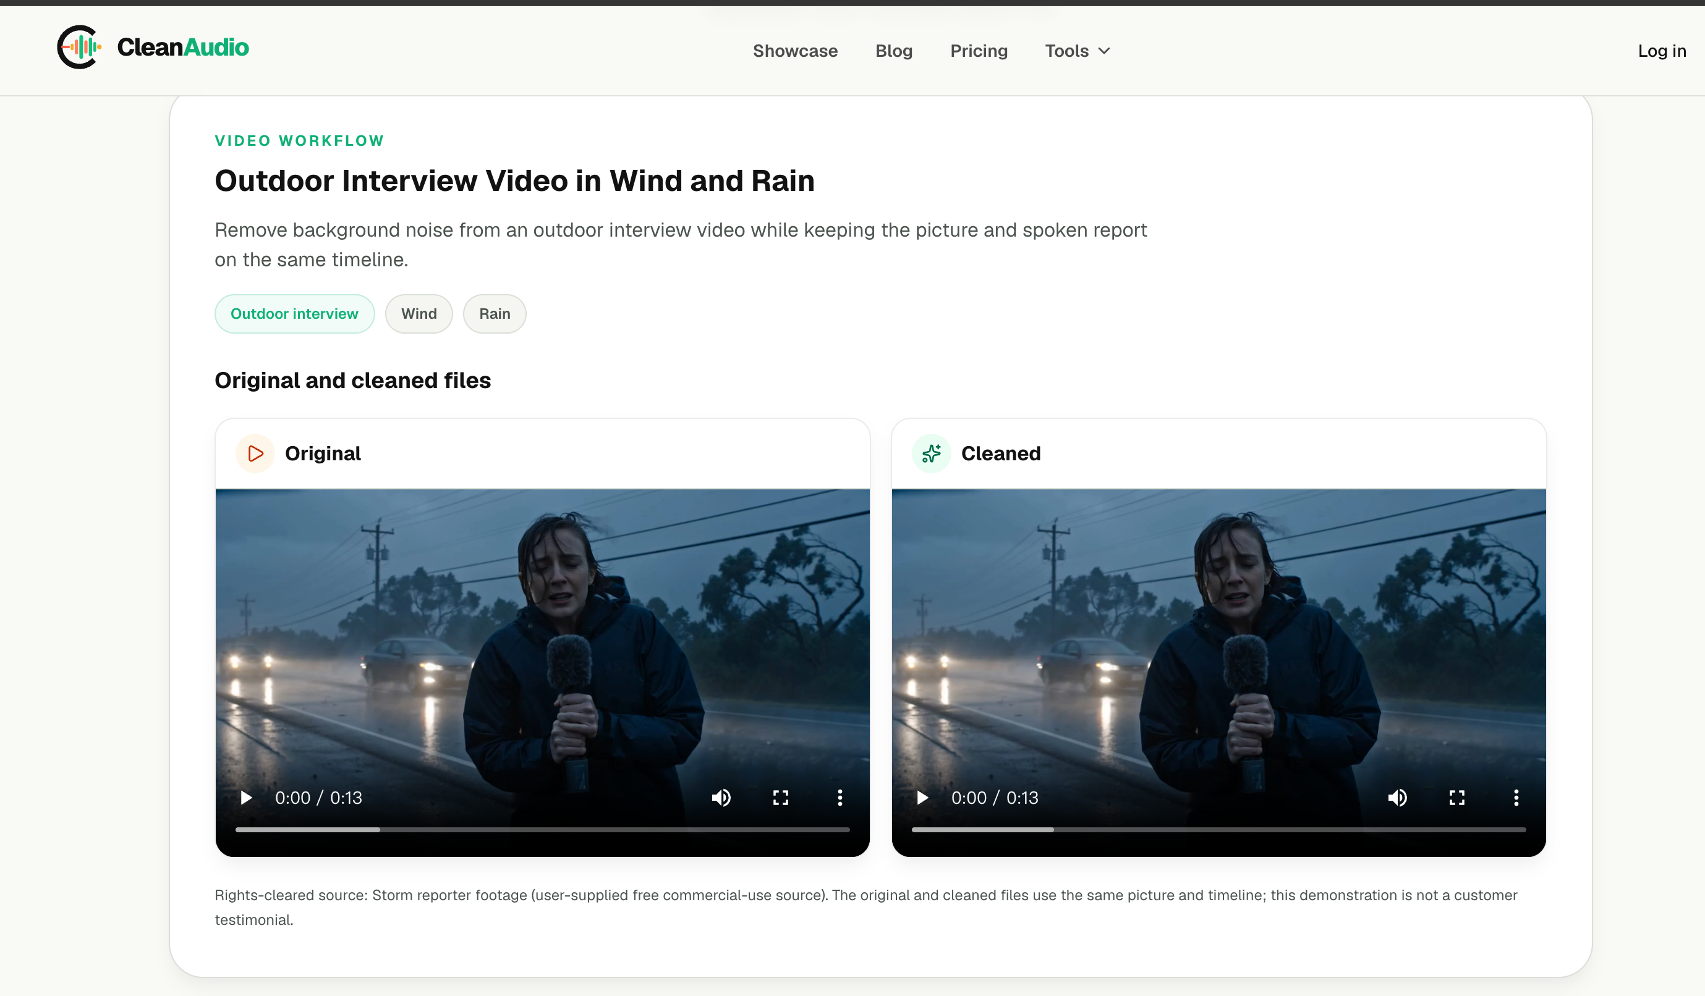Viewport: 1705px width, 996px height.
Task: Click the Original card play-triangle icon
Action: pyautogui.click(x=255, y=453)
